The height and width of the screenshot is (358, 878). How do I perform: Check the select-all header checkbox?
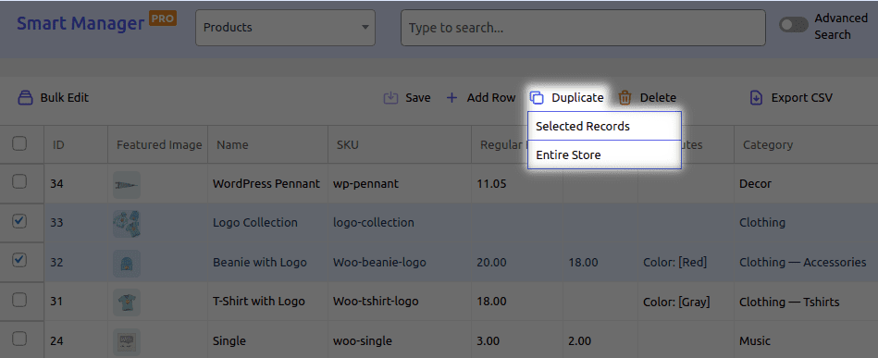click(x=19, y=144)
